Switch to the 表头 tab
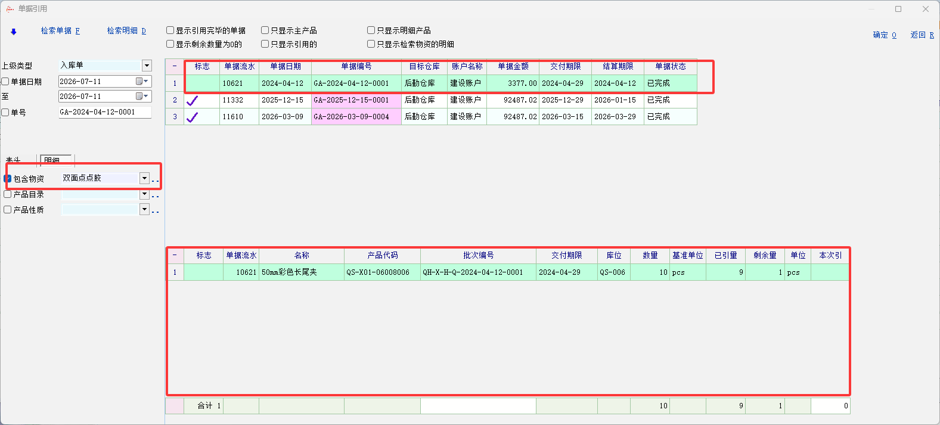This screenshot has height=425, width=940. point(13,160)
